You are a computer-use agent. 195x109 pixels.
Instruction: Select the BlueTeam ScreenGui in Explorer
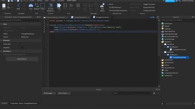click(x=171, y=44)
